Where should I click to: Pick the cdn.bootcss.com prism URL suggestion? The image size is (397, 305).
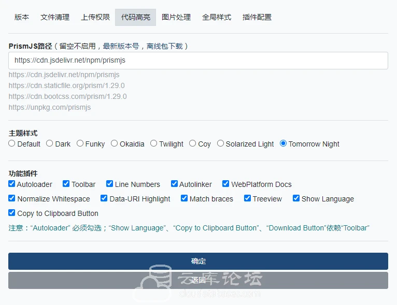67,97
